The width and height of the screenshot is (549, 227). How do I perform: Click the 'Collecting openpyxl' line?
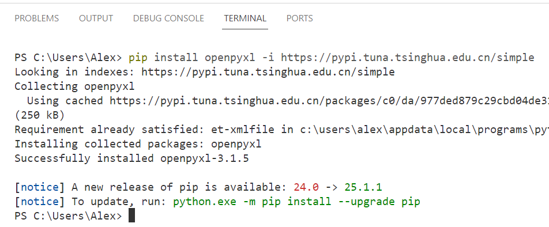pos(74,86)
